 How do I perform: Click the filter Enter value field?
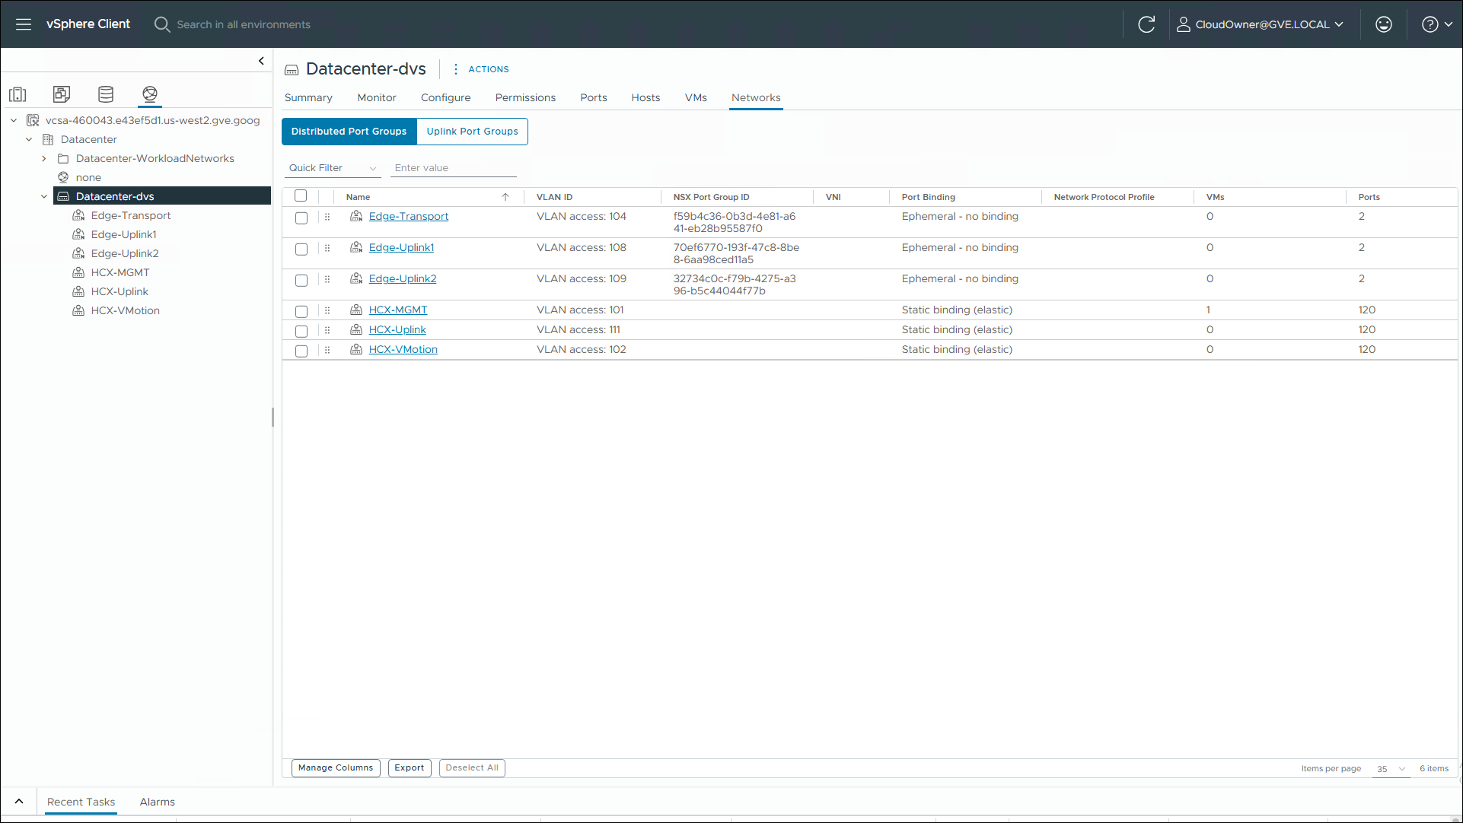(454, 168)
